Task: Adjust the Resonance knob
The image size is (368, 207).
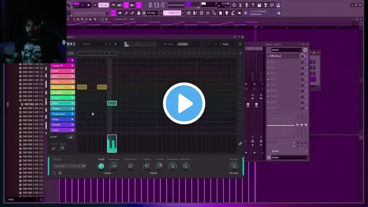Action: click(114, 166)
